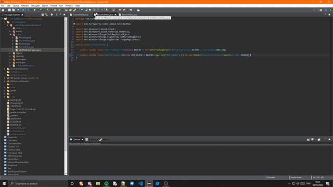Close the Console view tab
333x187 pixels.
[x=83, y=140]
